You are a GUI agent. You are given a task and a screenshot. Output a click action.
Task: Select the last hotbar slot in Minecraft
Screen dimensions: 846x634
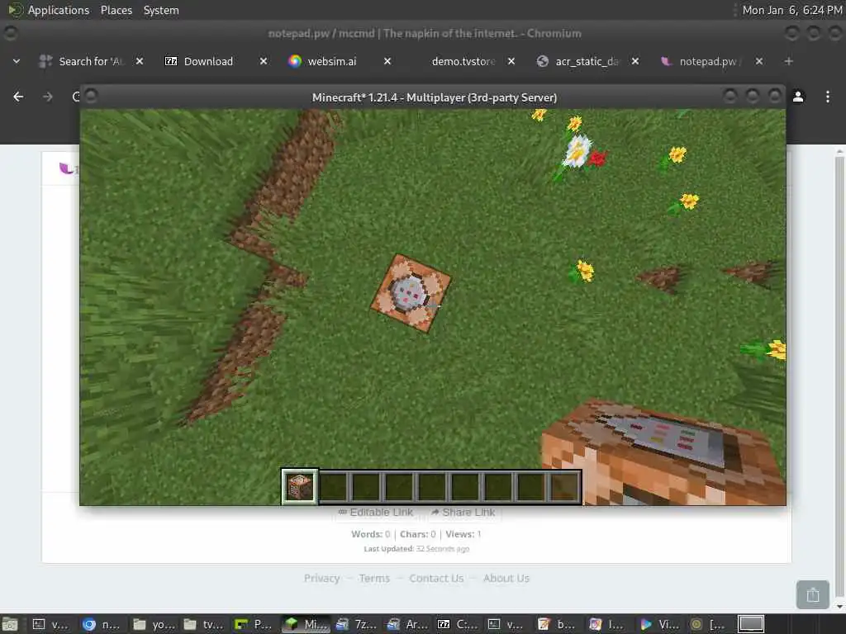[564, 487]
